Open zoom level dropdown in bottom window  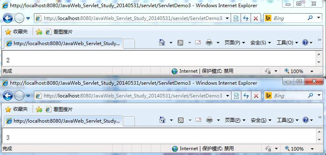[312, 149]
